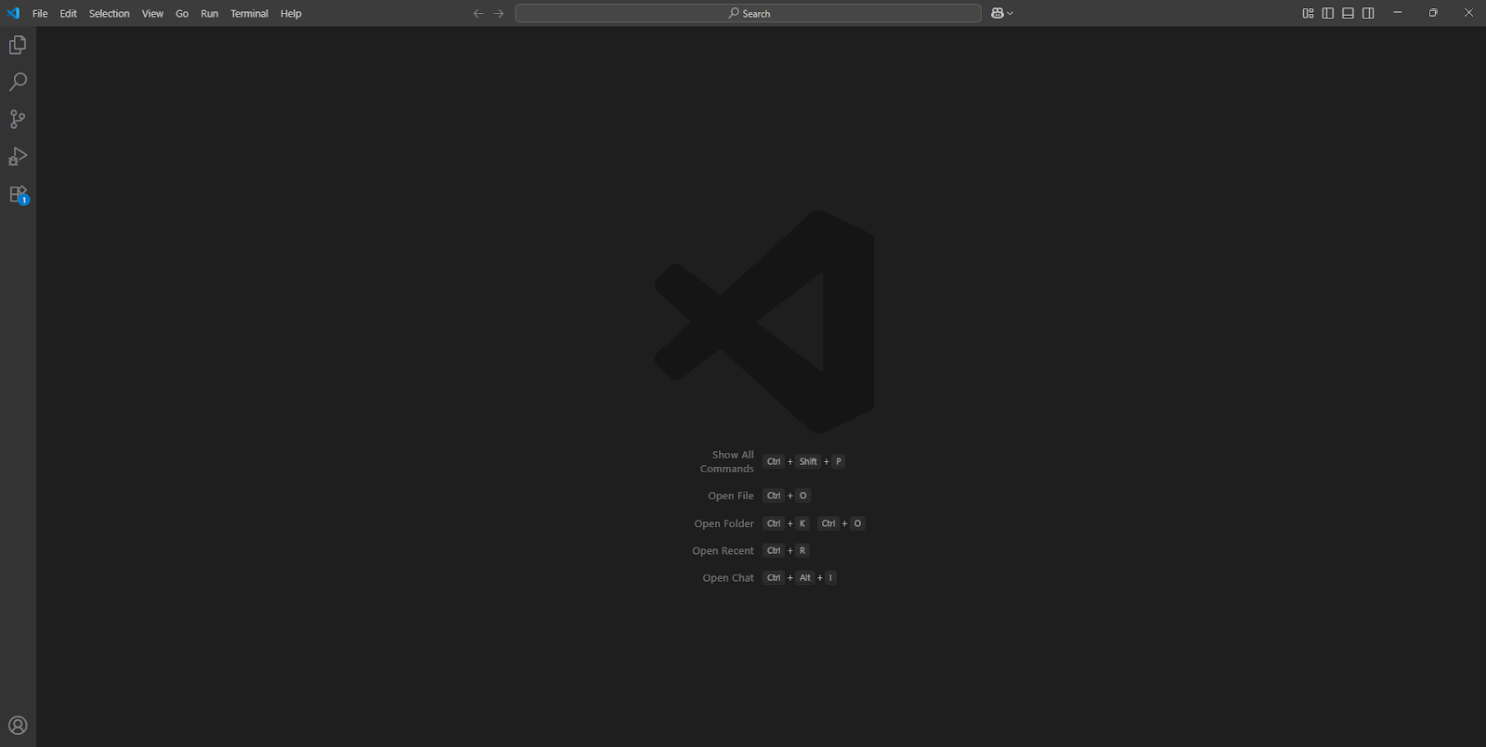Viewport: 1486px width, 747px height.
Task: Click the Open Recent label
Action: click(723, 551)
